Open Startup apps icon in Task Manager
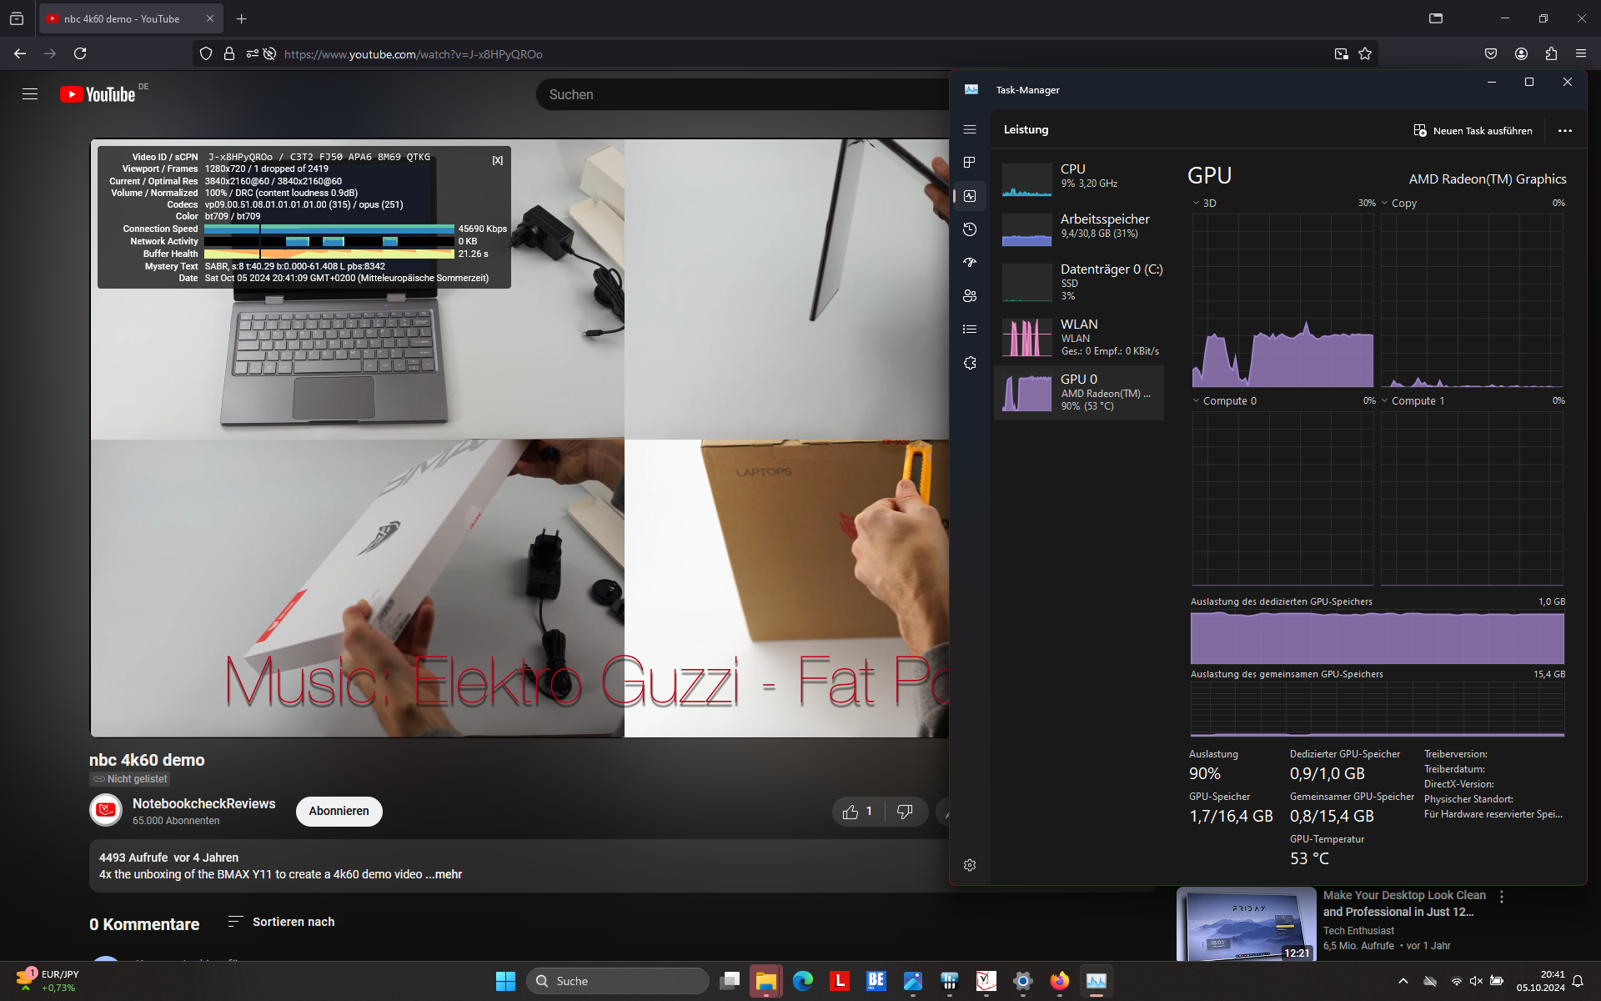 click(x=969, y=263)
